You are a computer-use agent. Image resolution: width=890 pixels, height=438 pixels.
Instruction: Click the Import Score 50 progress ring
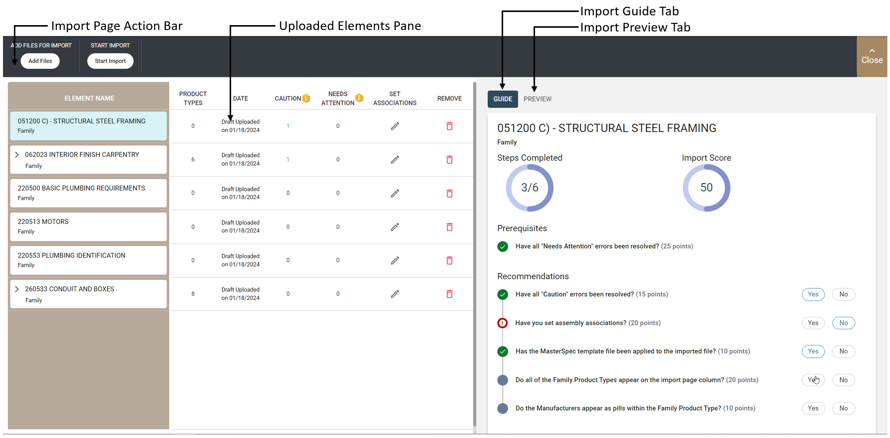pos(706,187)
